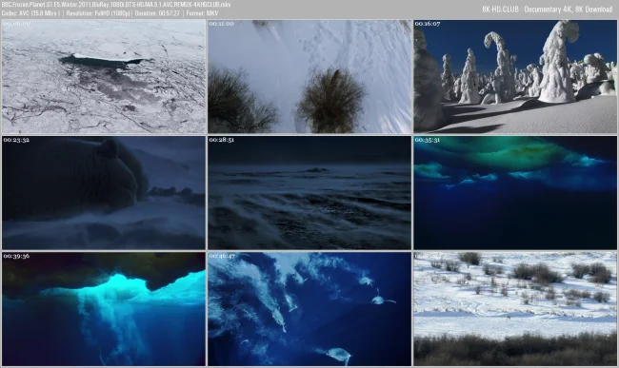The width and height of the screenshot is (619, 368).
Task: Click the 00:23:32 timestamp label
Action: click(16, 140)
